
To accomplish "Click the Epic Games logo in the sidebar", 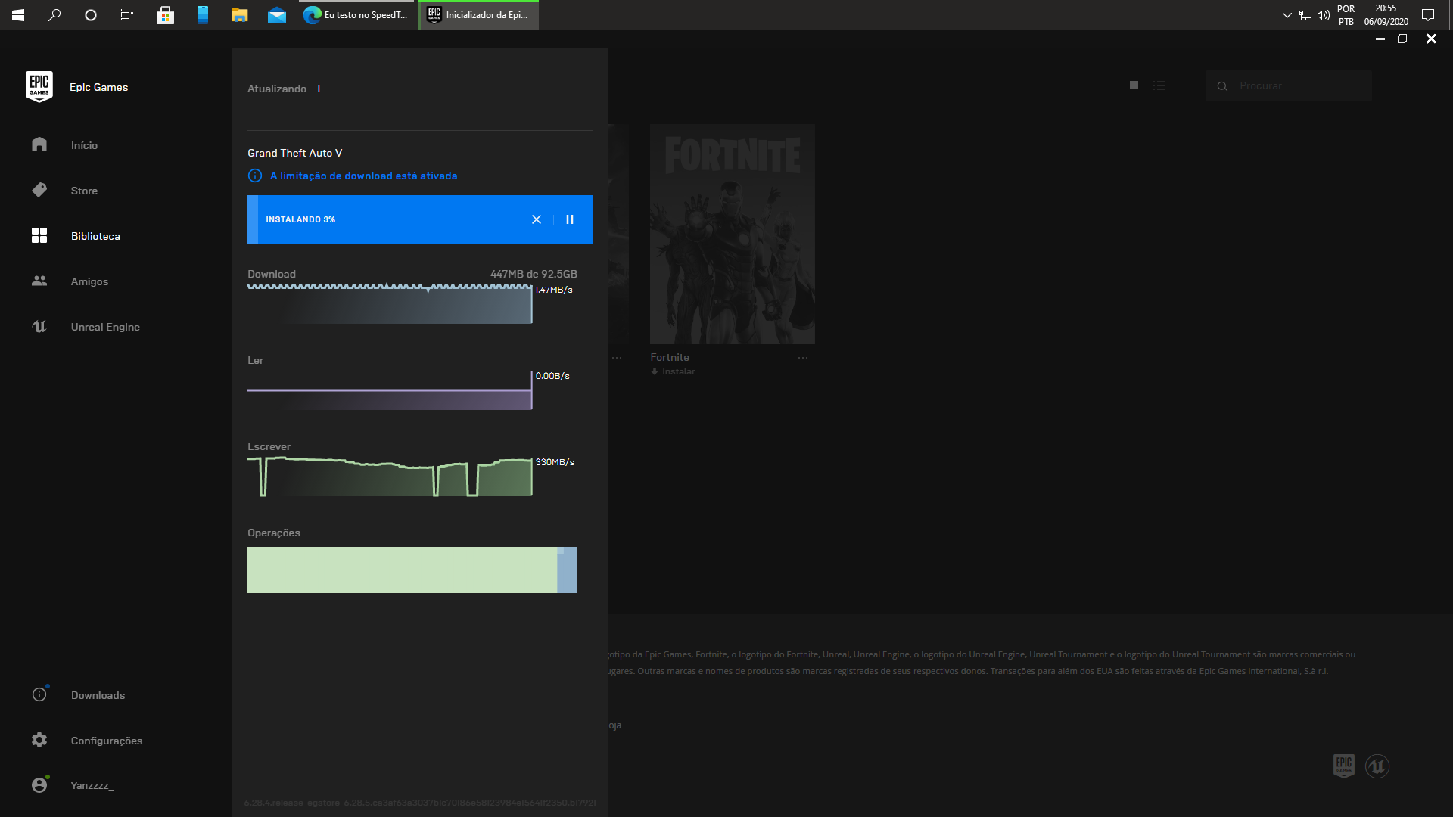I will pyautogui.click(x=39, y=87).
